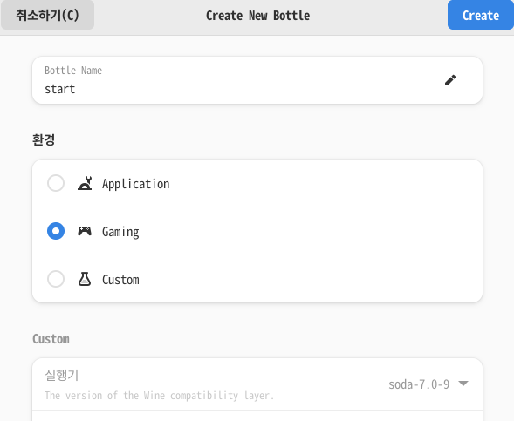
Task: Focus the Bottle Name text field
Action: 257,80
